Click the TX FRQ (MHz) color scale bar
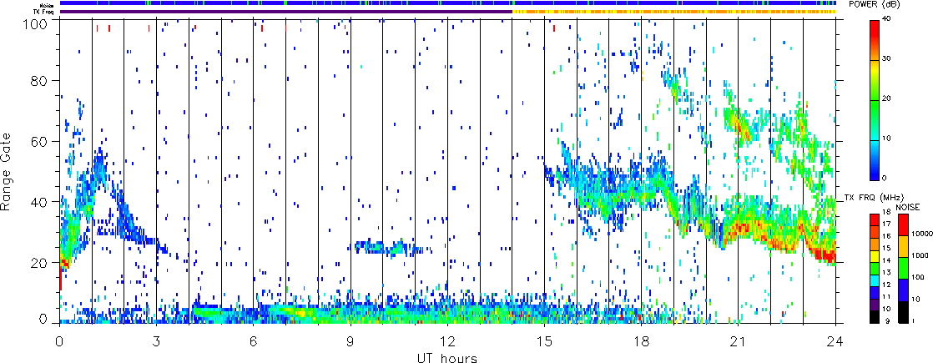The image size is (933, 363). [875, 268]
